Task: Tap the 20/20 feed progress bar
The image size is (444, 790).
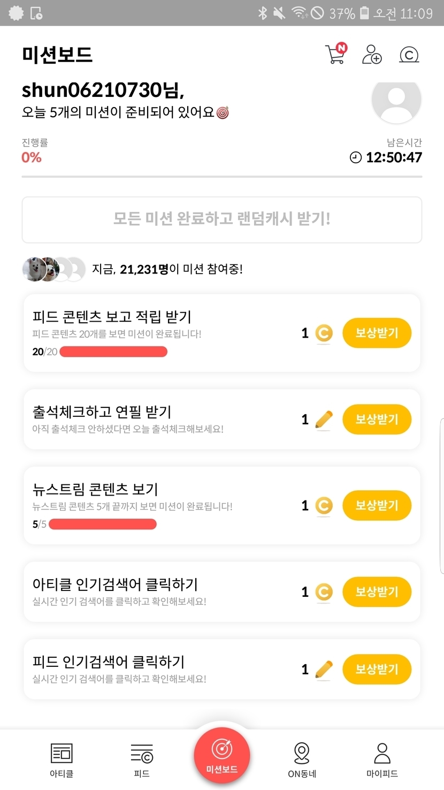Action: coord(113,352)
